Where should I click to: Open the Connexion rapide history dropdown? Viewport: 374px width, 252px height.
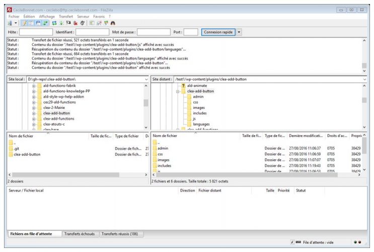[239, 32]
